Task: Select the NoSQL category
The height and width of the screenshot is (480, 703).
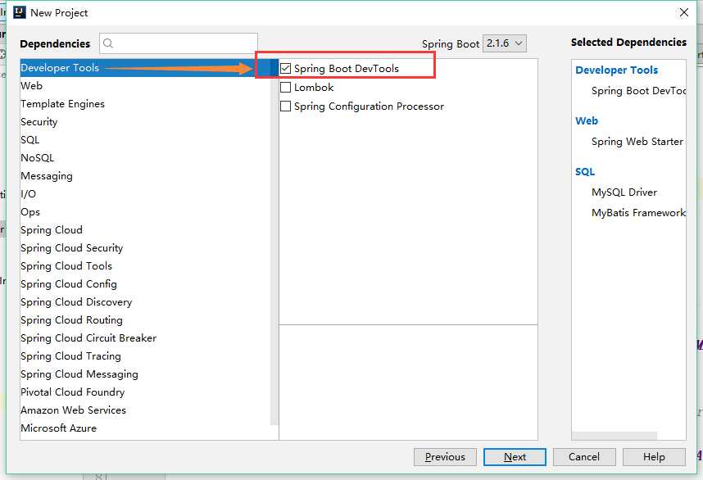Action: [x=145, y=158]
